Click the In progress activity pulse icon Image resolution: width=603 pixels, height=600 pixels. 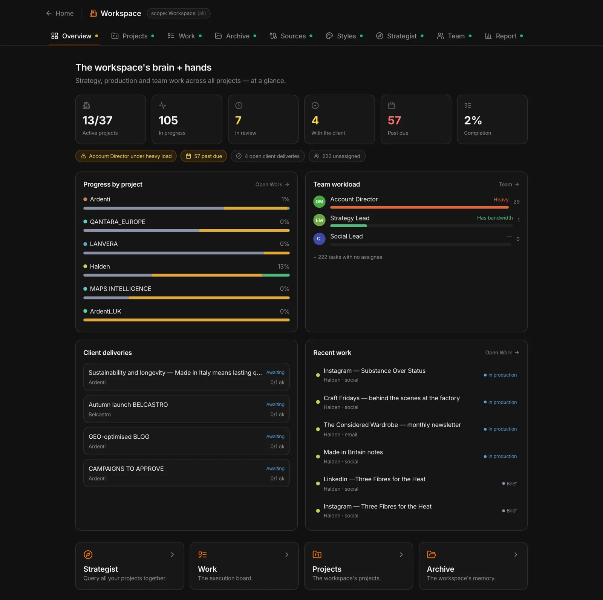tap(162, 106)
